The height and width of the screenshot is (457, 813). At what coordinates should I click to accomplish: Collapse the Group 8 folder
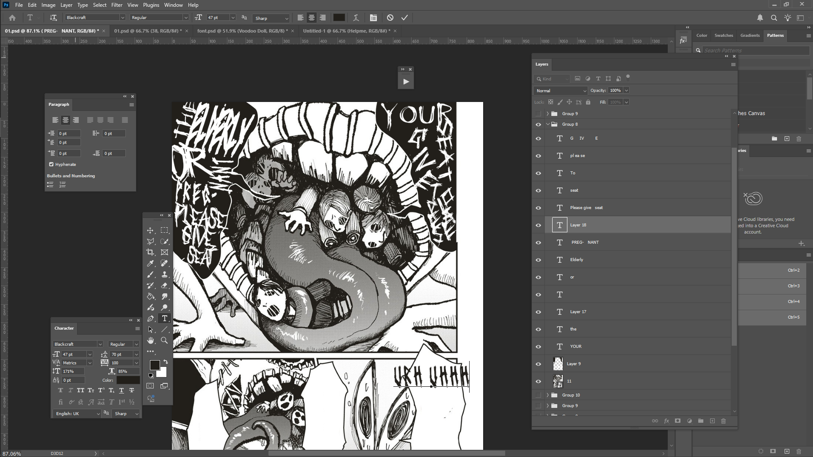[x=548, y=124]
